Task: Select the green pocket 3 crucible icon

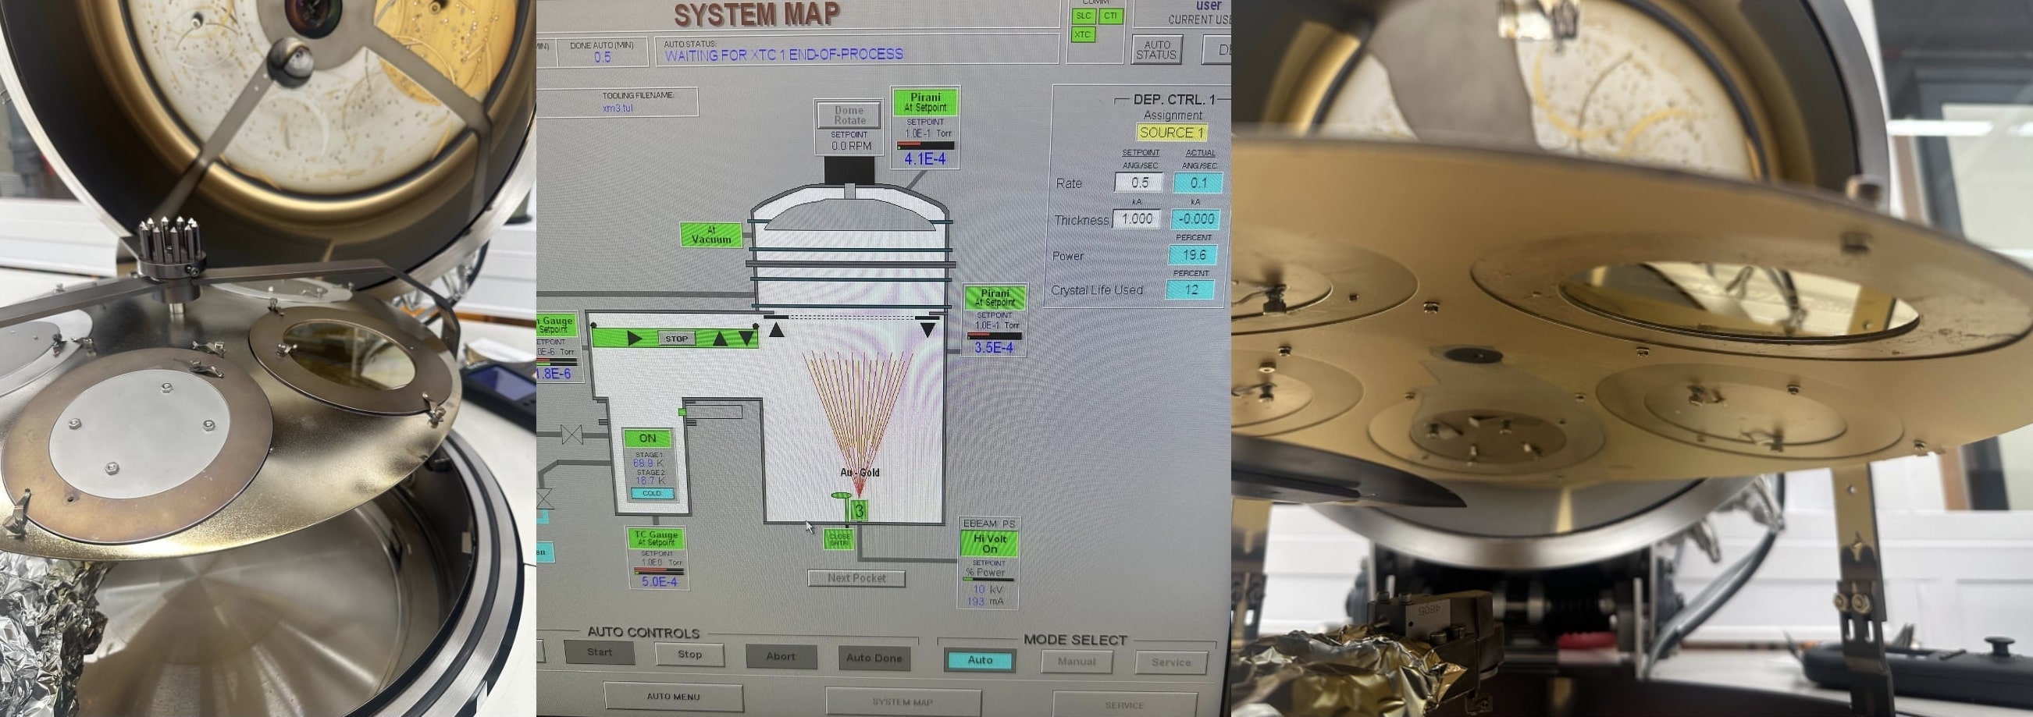Action: click(x=859, y=511)
